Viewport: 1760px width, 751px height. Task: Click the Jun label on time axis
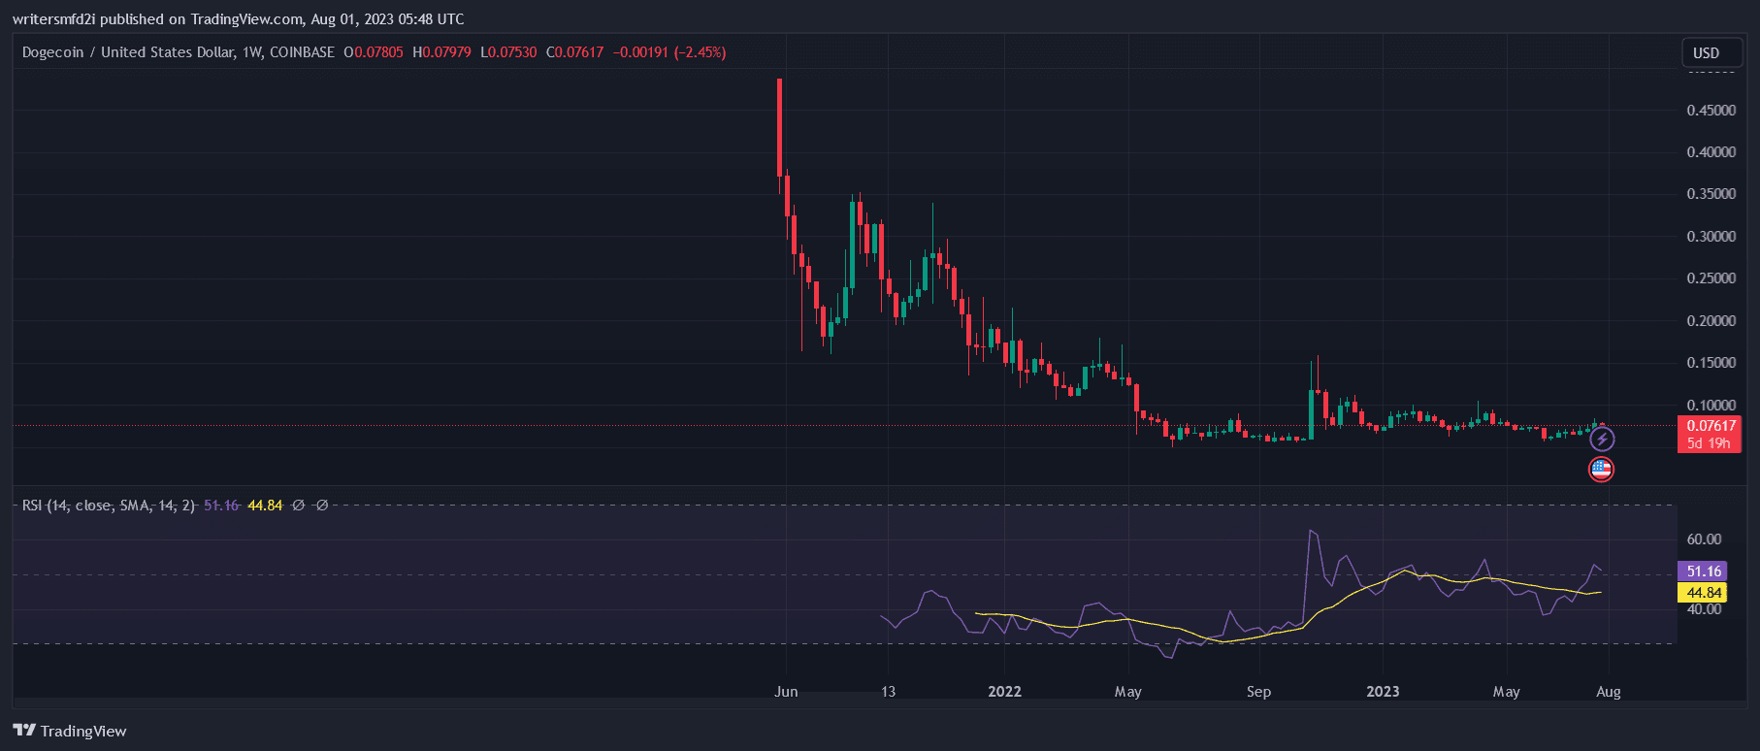[786, 692]
